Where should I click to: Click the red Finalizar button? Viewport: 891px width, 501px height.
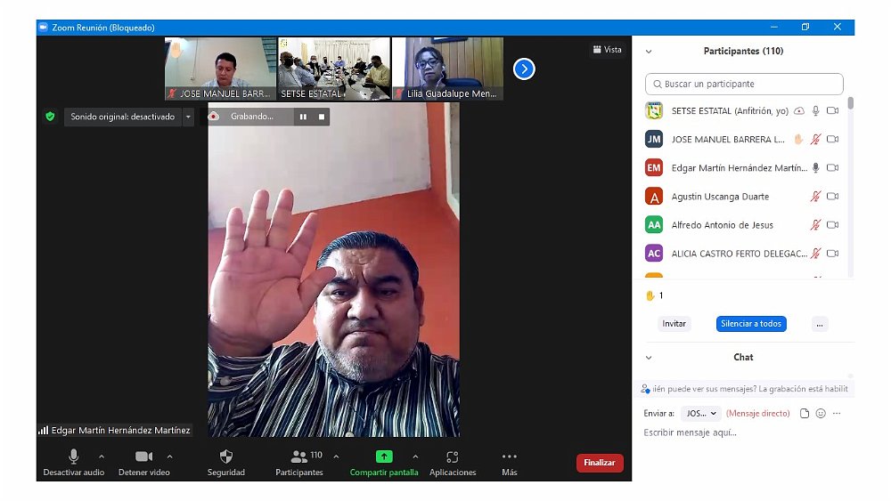pos(600,463)
